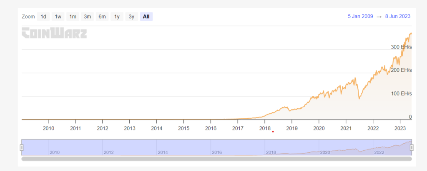Click the 200 EH/s axis label
427x171 pixels.
[x=402, y=70]
